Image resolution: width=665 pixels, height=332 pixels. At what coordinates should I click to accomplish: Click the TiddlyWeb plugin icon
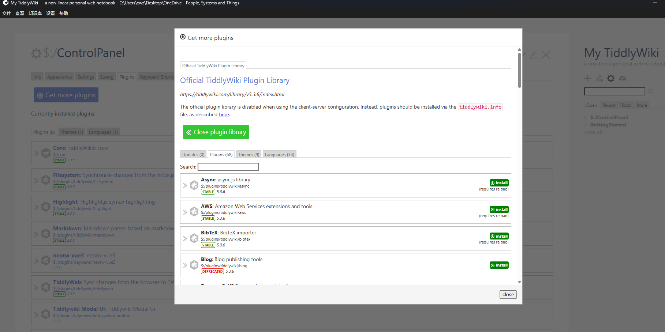click(x=46, y=287)
